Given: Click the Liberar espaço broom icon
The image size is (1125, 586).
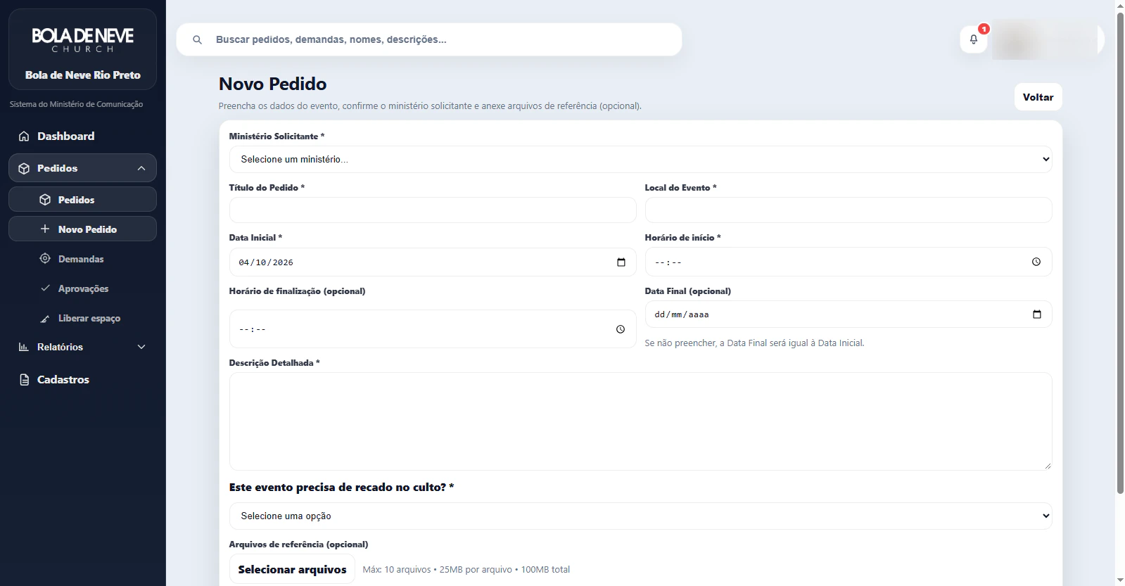Looking at the screenshot, I should coord(45,319).
